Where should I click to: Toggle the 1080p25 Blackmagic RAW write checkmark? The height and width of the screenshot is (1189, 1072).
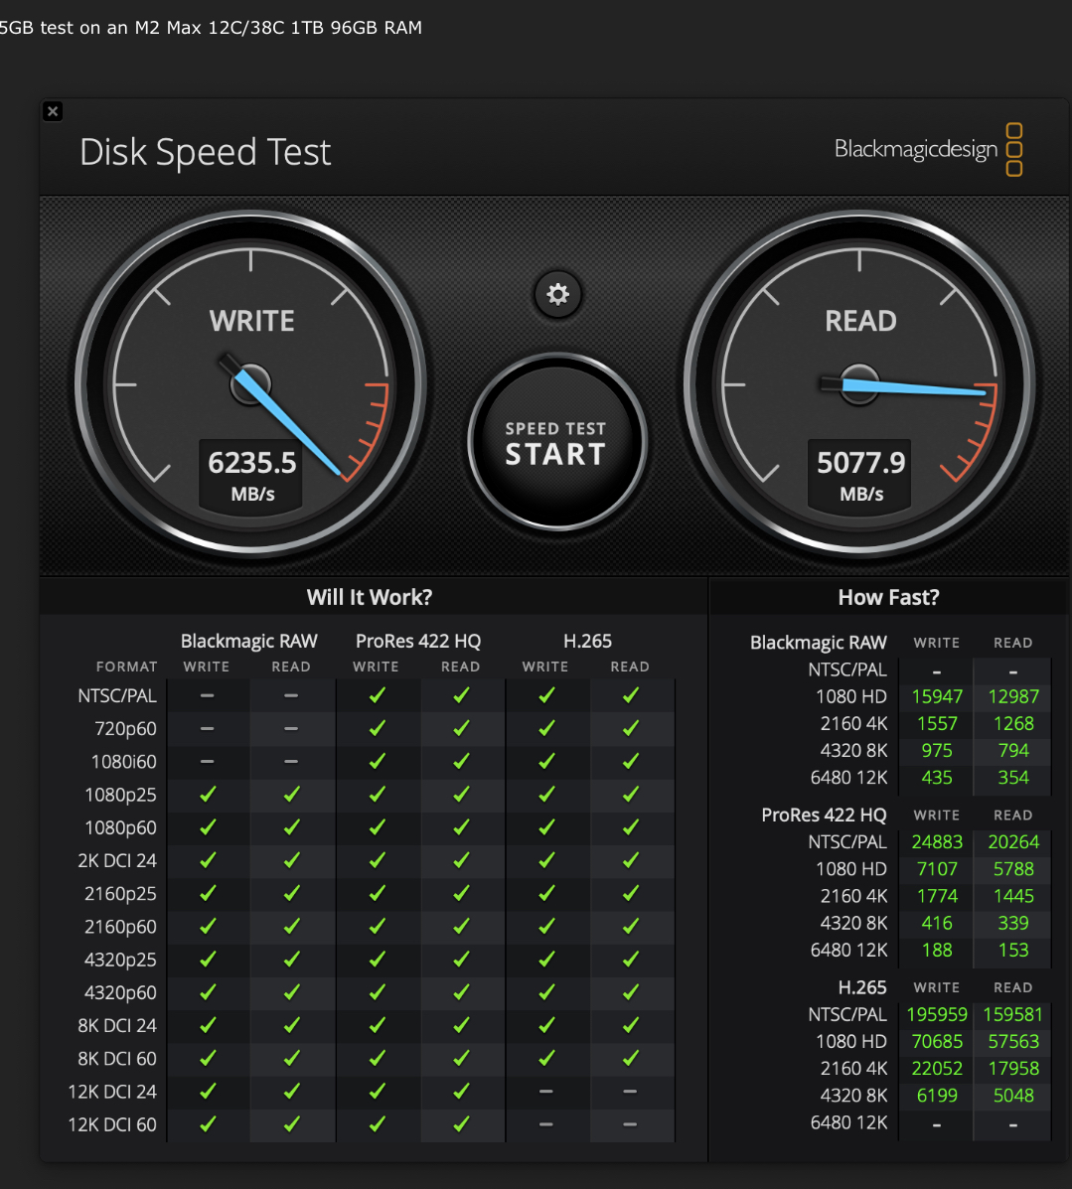click(x=208, y=795)
